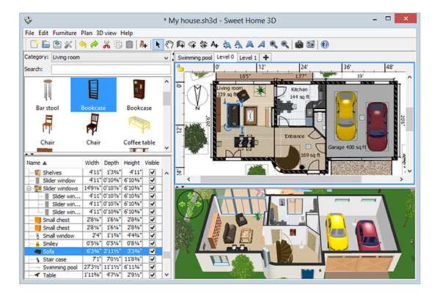Collapse the Slider windows group
The image size is (440, 293).
coord(29,188)
